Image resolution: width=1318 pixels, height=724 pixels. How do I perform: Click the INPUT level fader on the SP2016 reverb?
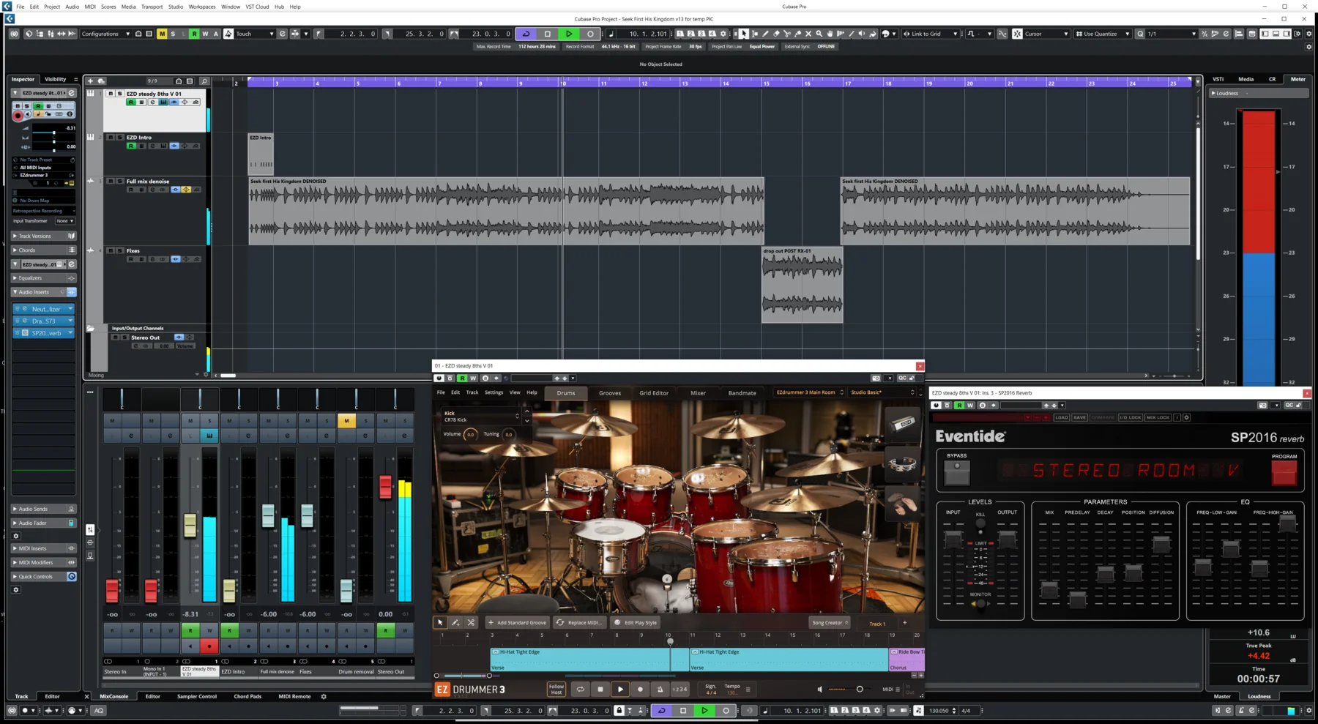click(953, 540)
